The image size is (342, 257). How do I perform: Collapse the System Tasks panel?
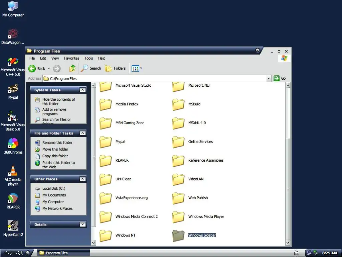pos(82,90)
